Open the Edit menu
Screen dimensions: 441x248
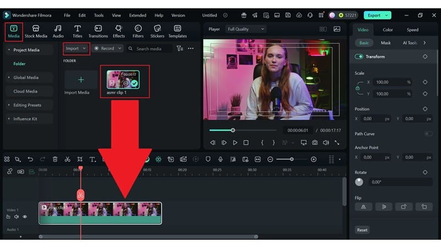[82, 15]
